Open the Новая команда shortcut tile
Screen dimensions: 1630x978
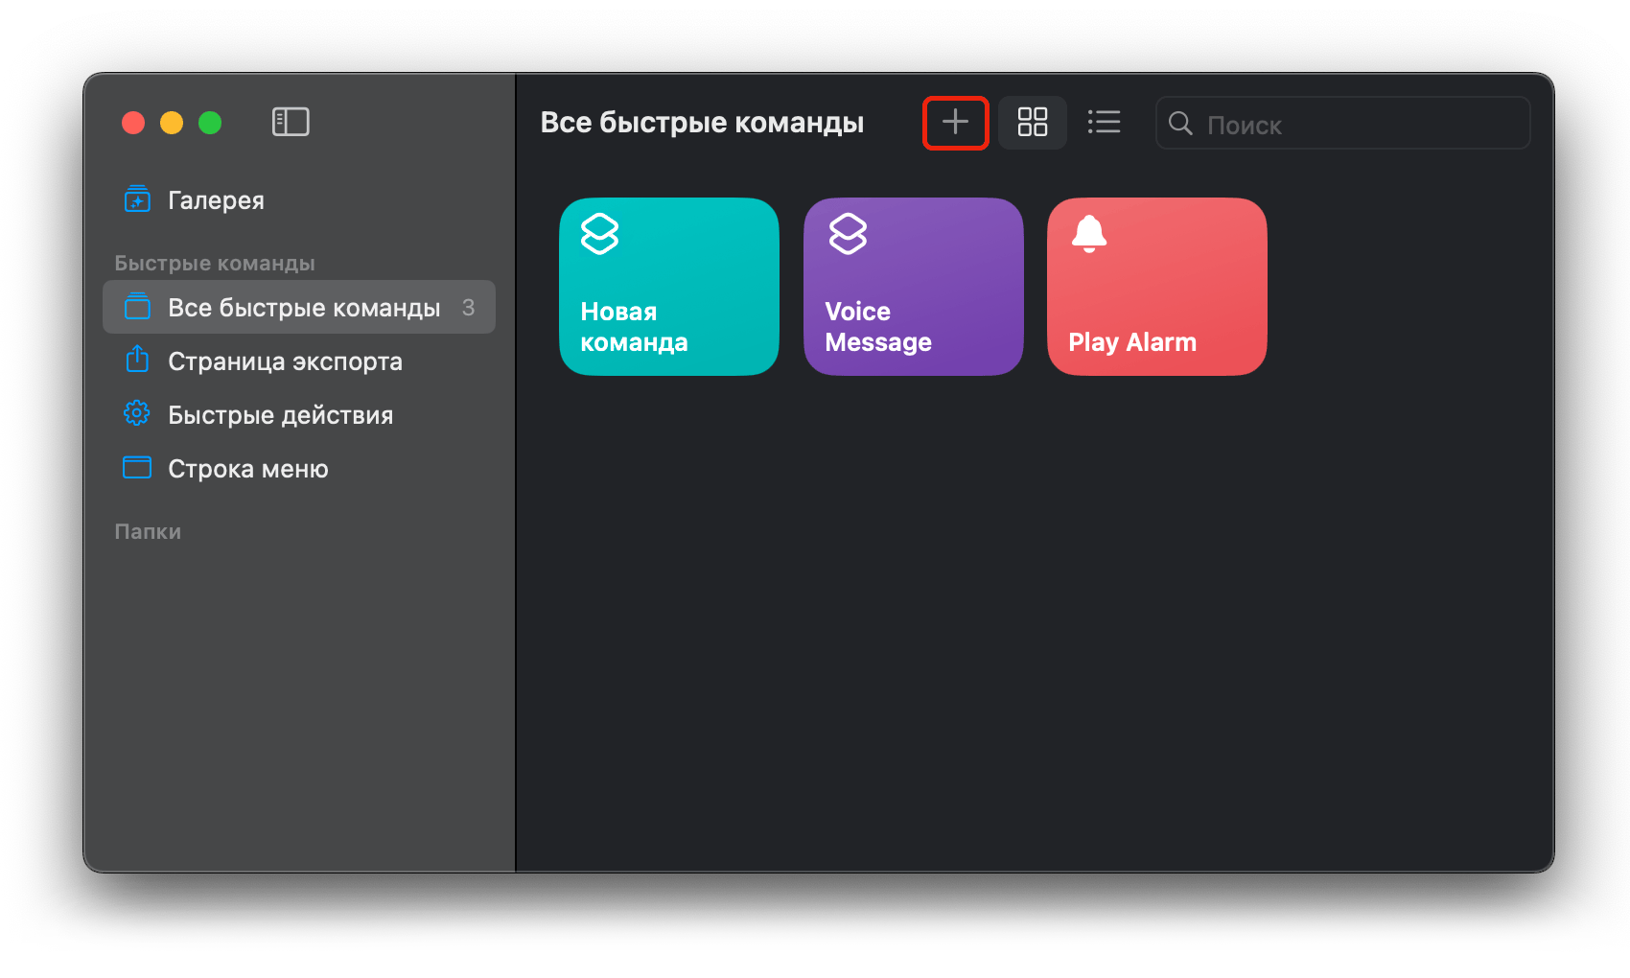coord(669,287)
